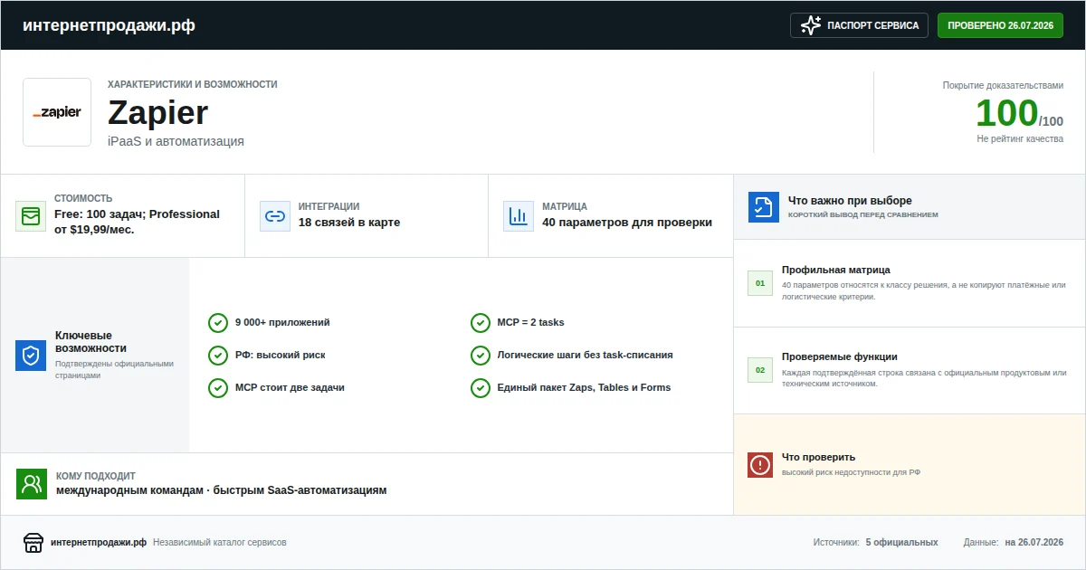Image resolution: width=1086 pixels, height=570 pixels.
Task: Click the checkmark beside РФ: высокий риск
Action: [218, 356]
